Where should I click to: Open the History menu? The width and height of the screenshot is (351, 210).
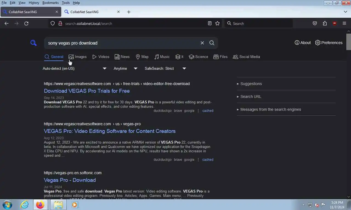(x=34, y=3)
